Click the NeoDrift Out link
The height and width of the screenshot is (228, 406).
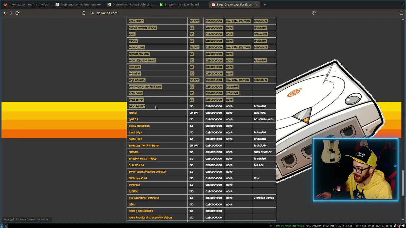(136, 47)
